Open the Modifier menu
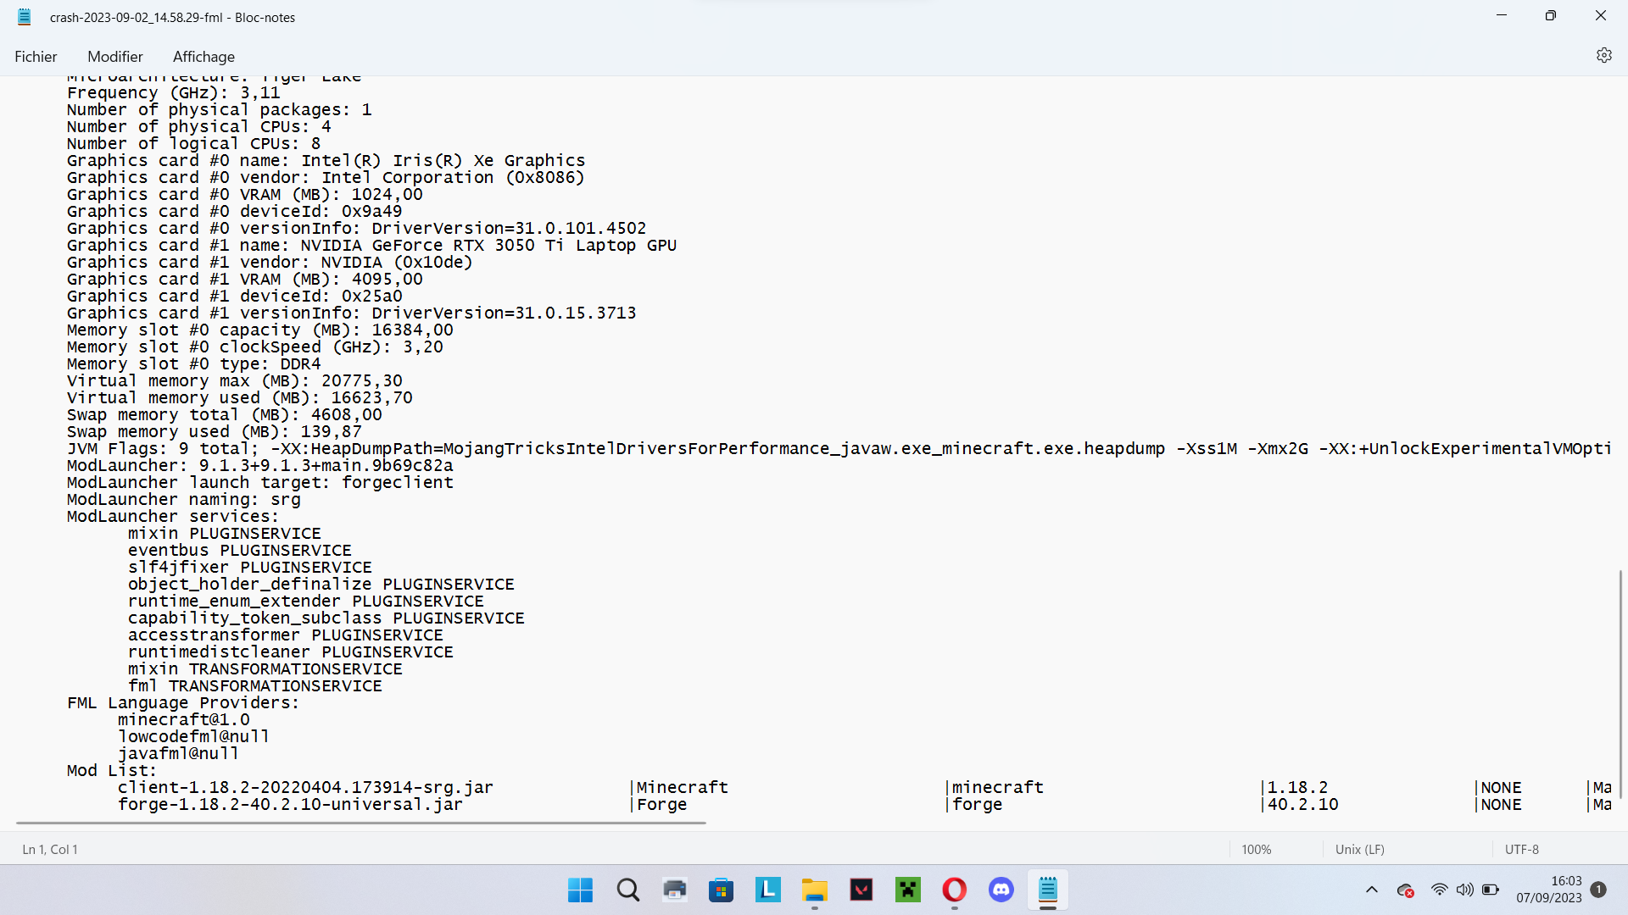Viewport: 1628px width, 915px height. (115, 57)
